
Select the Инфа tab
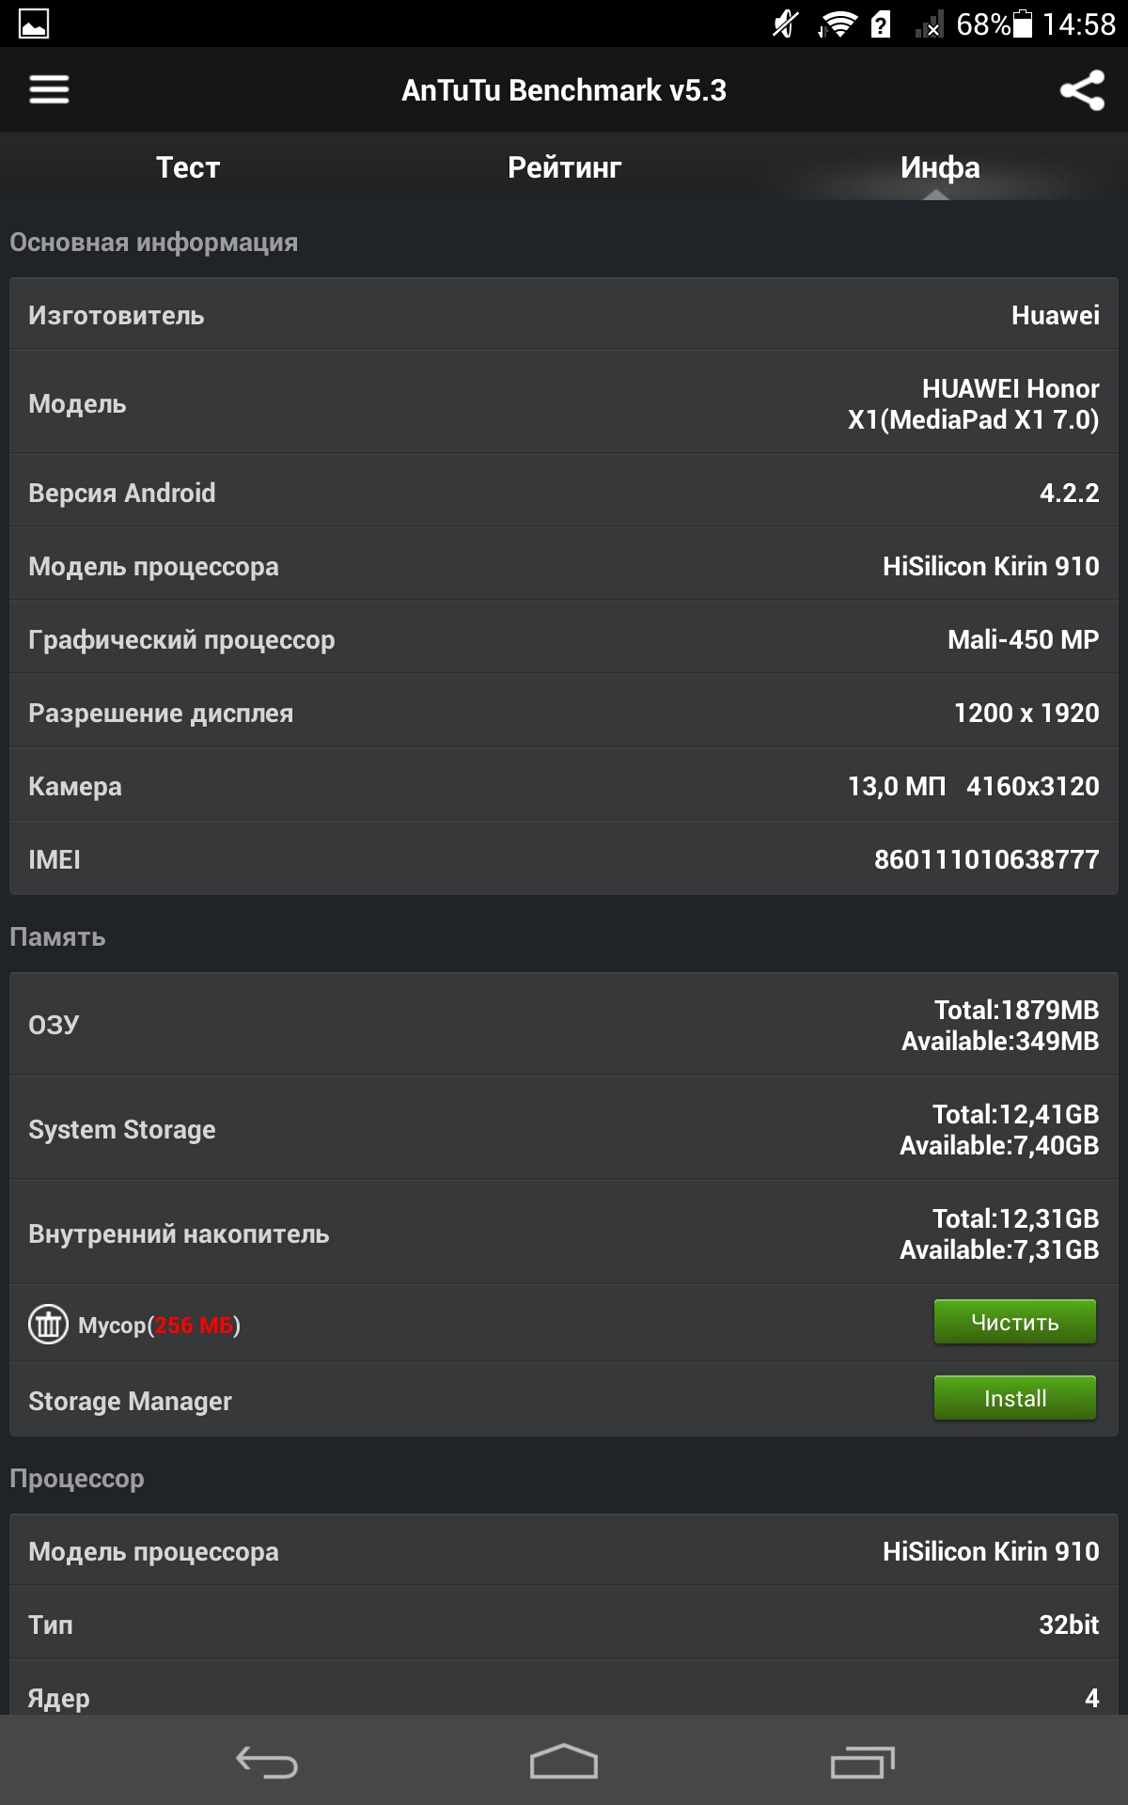[939, 167]
